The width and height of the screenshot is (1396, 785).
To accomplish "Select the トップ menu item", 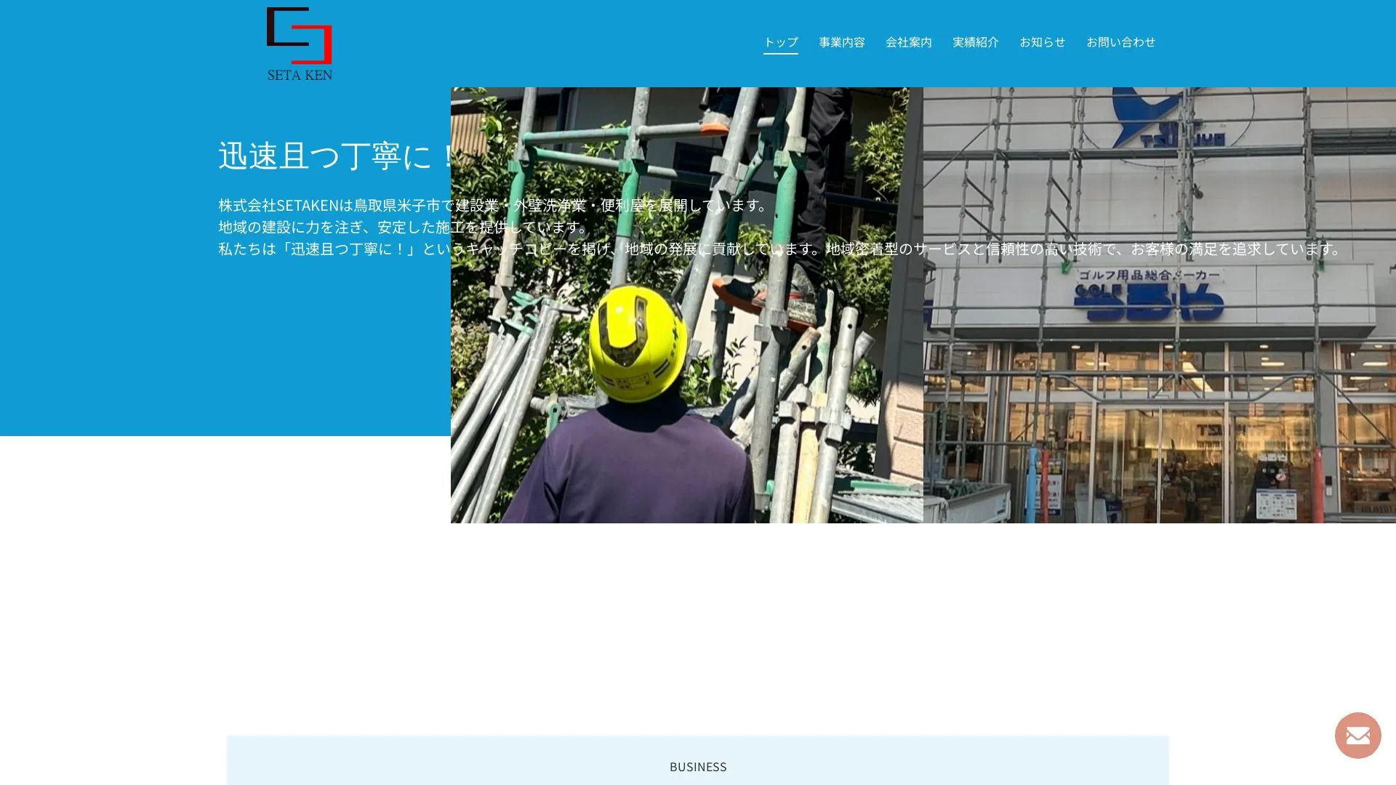I will pyautogui.click(x=781, y=42).
